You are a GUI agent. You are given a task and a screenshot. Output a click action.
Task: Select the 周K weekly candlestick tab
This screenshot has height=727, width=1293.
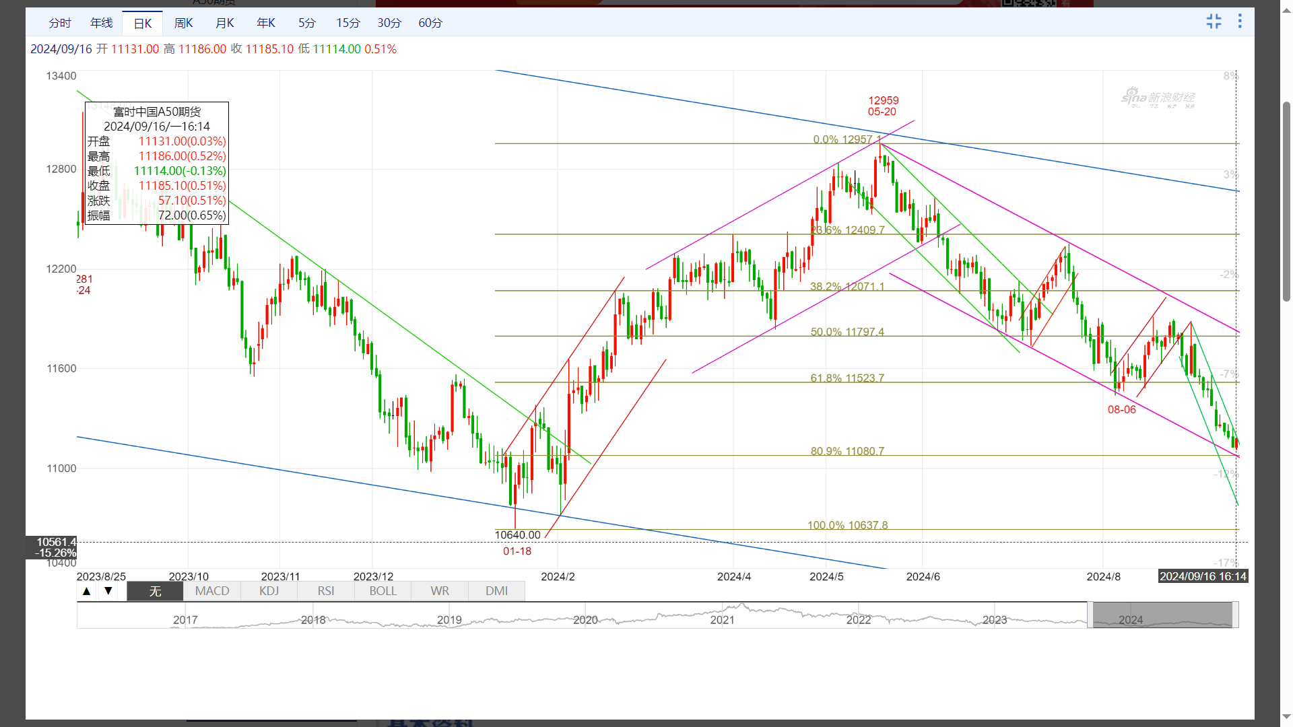[x=183, y=23]
